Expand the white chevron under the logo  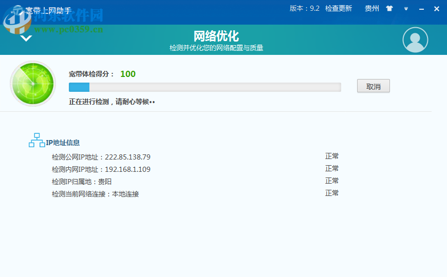[26, 38]
